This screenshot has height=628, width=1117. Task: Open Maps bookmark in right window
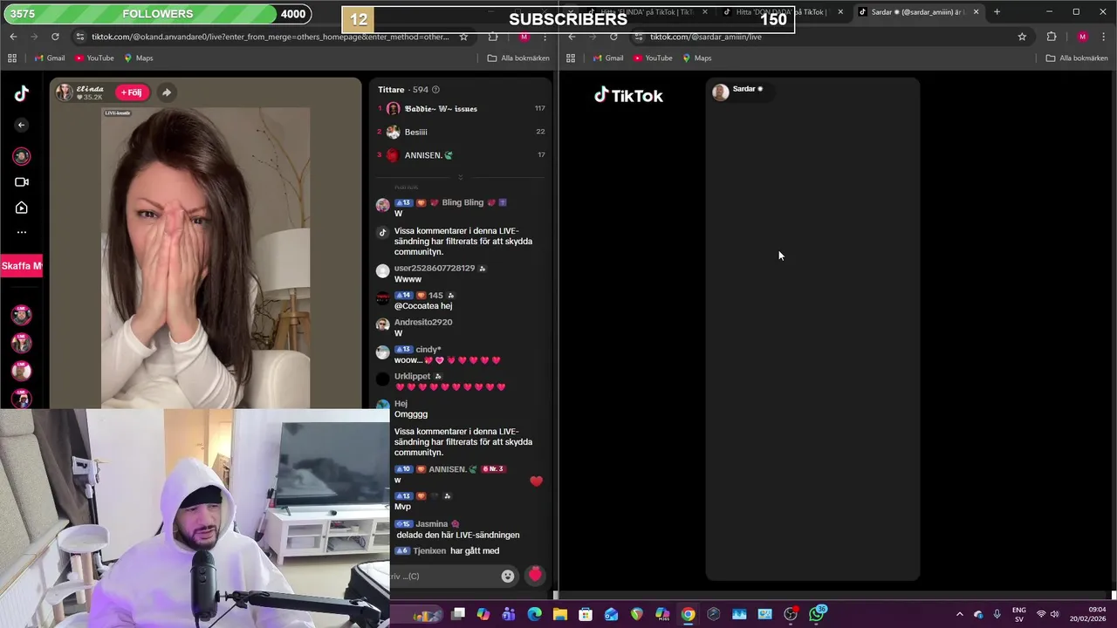(x=696, y=58)
